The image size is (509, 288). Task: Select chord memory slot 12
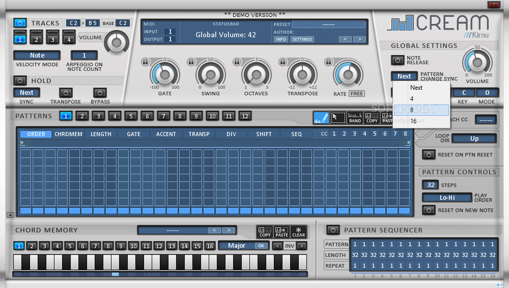tap(159, 246)
